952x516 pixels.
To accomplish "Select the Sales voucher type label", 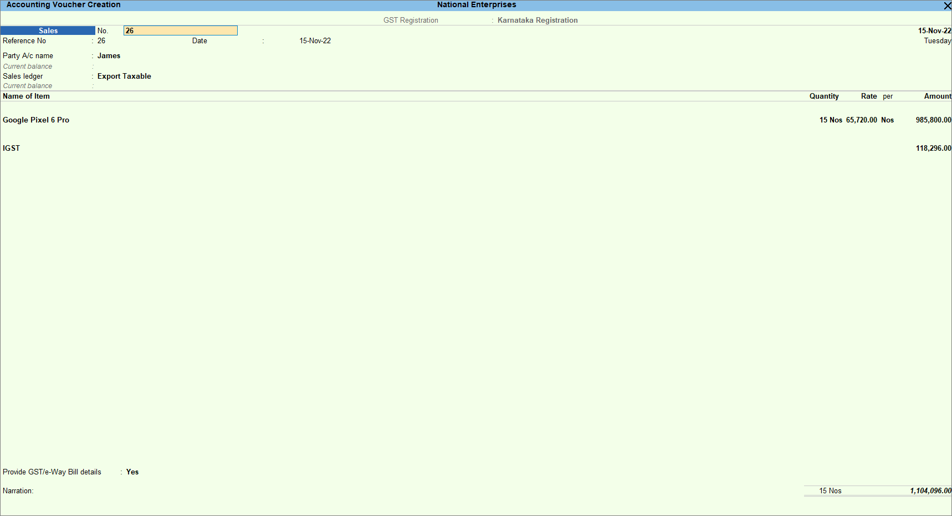I will point(48,31).
